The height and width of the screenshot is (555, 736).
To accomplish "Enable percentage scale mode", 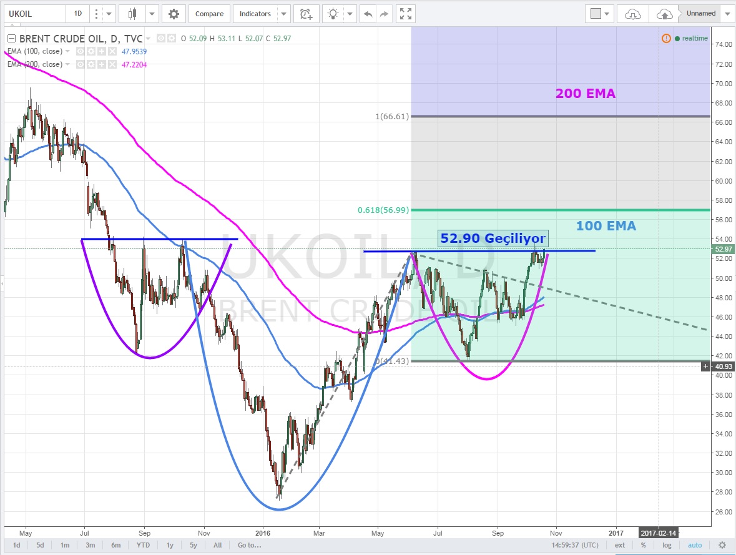I will pyautogui.click(x=643, y=545).
